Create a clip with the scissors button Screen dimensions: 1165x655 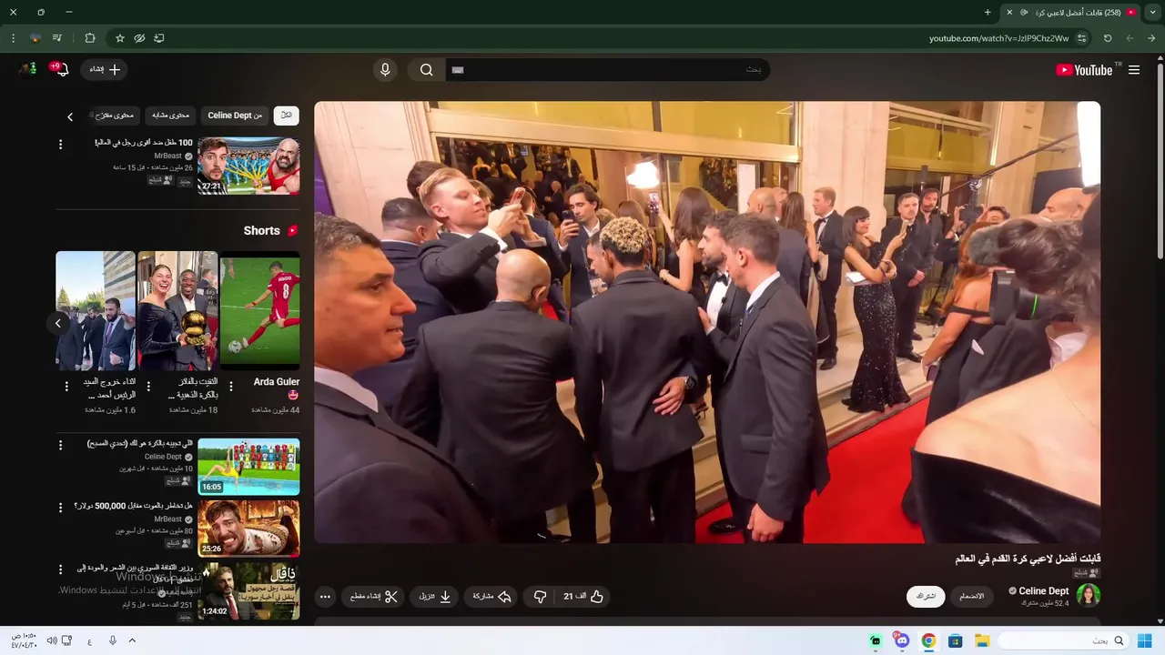point(374,597)
